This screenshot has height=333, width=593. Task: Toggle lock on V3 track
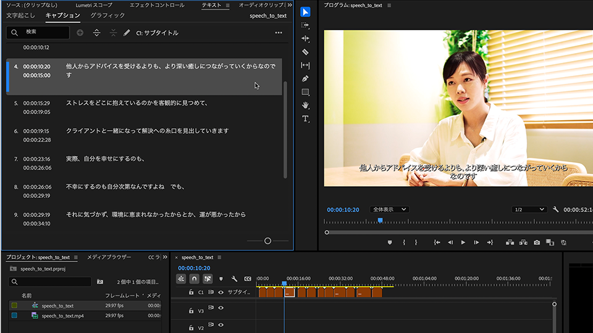point(191,310)
